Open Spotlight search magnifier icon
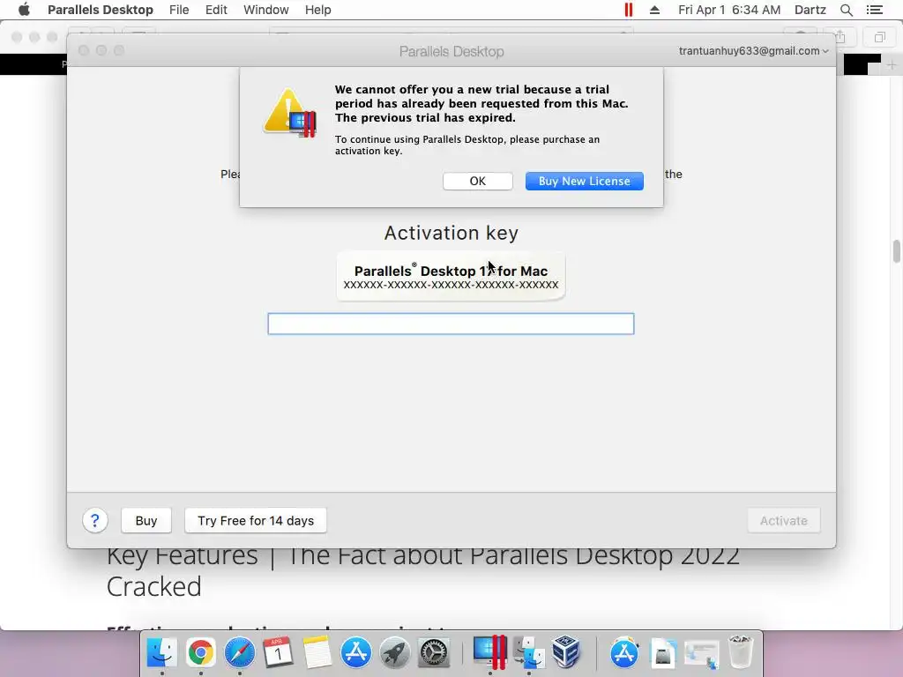 click(846, 10)
